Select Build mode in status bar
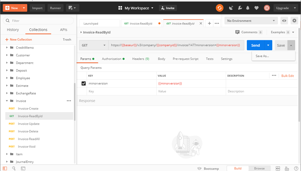 pyautogui.click(x=238, y=169)
